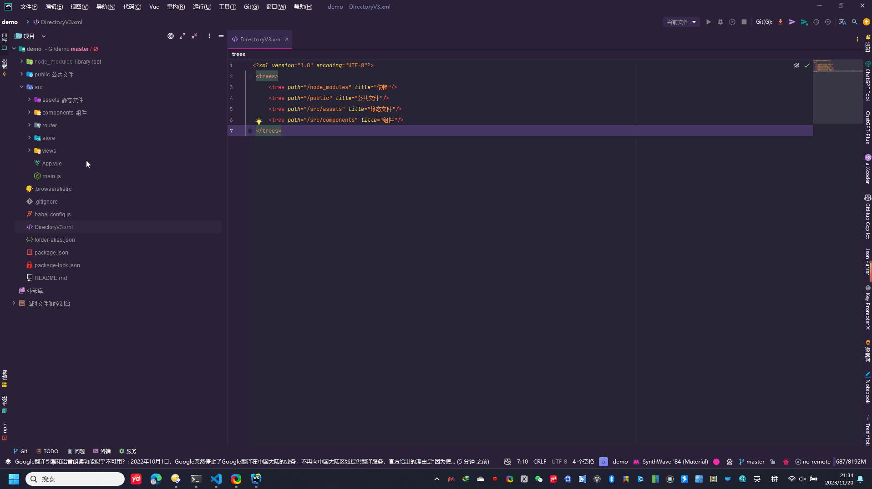
Task: Stop the running process
Action: (744, 22)
